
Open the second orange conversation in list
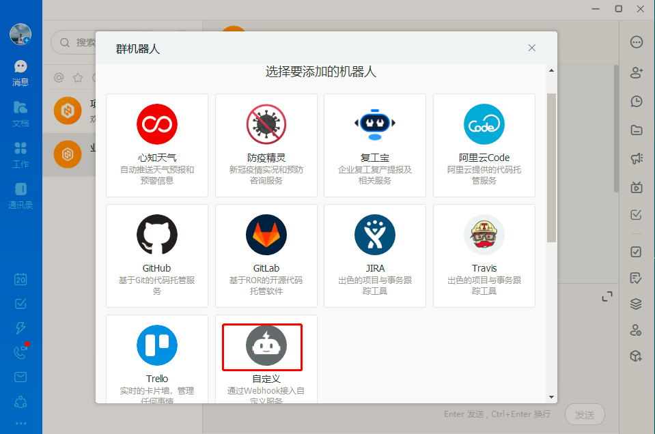[70, 154]
